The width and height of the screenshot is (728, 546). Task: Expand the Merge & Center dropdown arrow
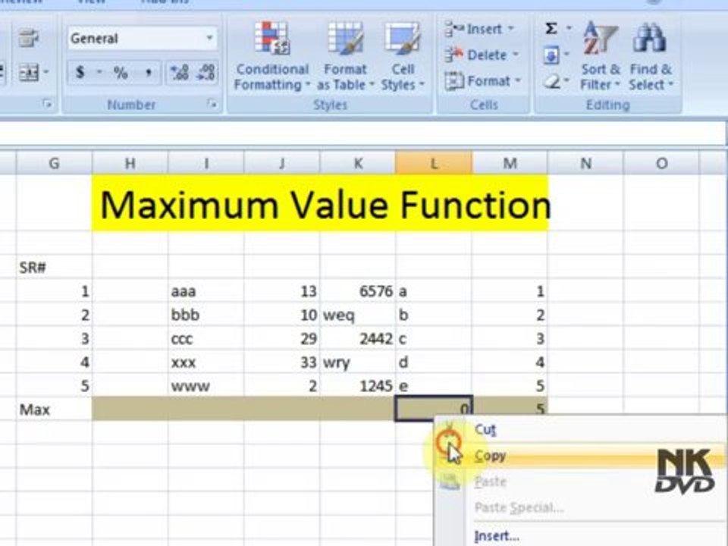(46, 73)
